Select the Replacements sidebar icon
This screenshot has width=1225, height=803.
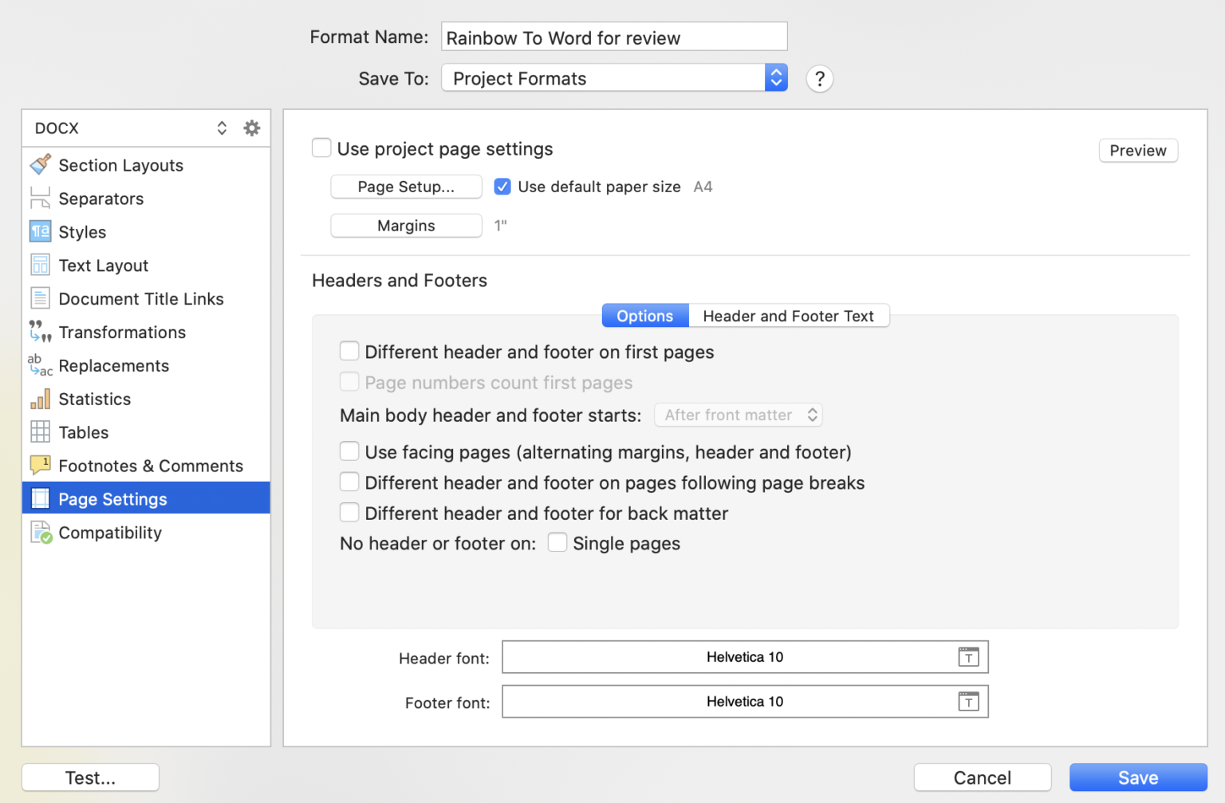(40, 365)
